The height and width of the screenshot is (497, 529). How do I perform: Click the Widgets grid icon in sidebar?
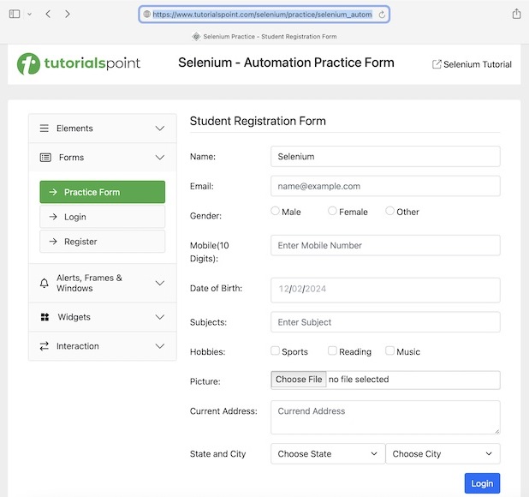tap(45, 317)
